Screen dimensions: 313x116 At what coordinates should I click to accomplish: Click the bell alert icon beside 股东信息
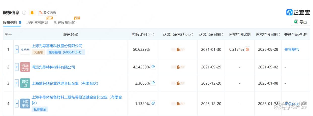[32, 13]
